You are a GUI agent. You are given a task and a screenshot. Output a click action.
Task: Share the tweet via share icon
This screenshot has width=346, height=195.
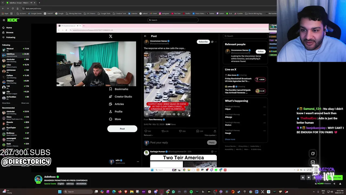215,131
